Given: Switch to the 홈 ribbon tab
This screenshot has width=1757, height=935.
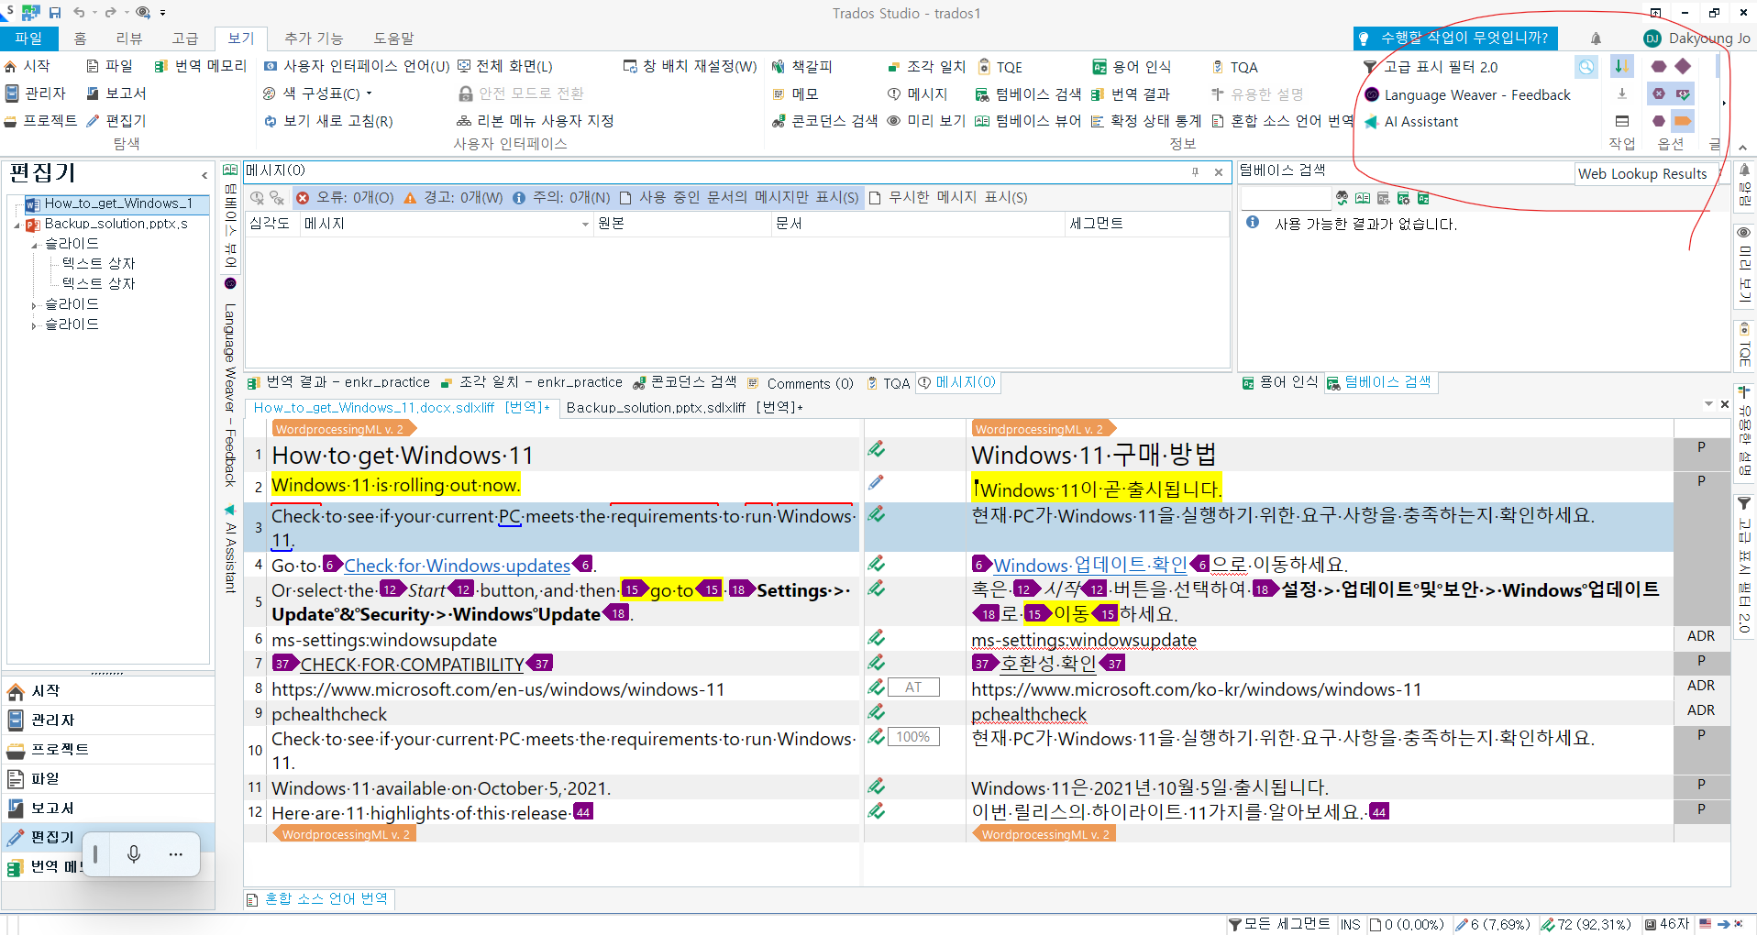Looking at the screenshot, I should pos(81,38).
